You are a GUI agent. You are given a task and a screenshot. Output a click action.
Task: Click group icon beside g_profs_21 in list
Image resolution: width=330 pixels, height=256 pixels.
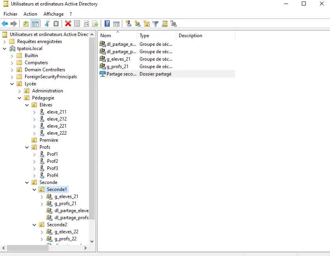103,67
